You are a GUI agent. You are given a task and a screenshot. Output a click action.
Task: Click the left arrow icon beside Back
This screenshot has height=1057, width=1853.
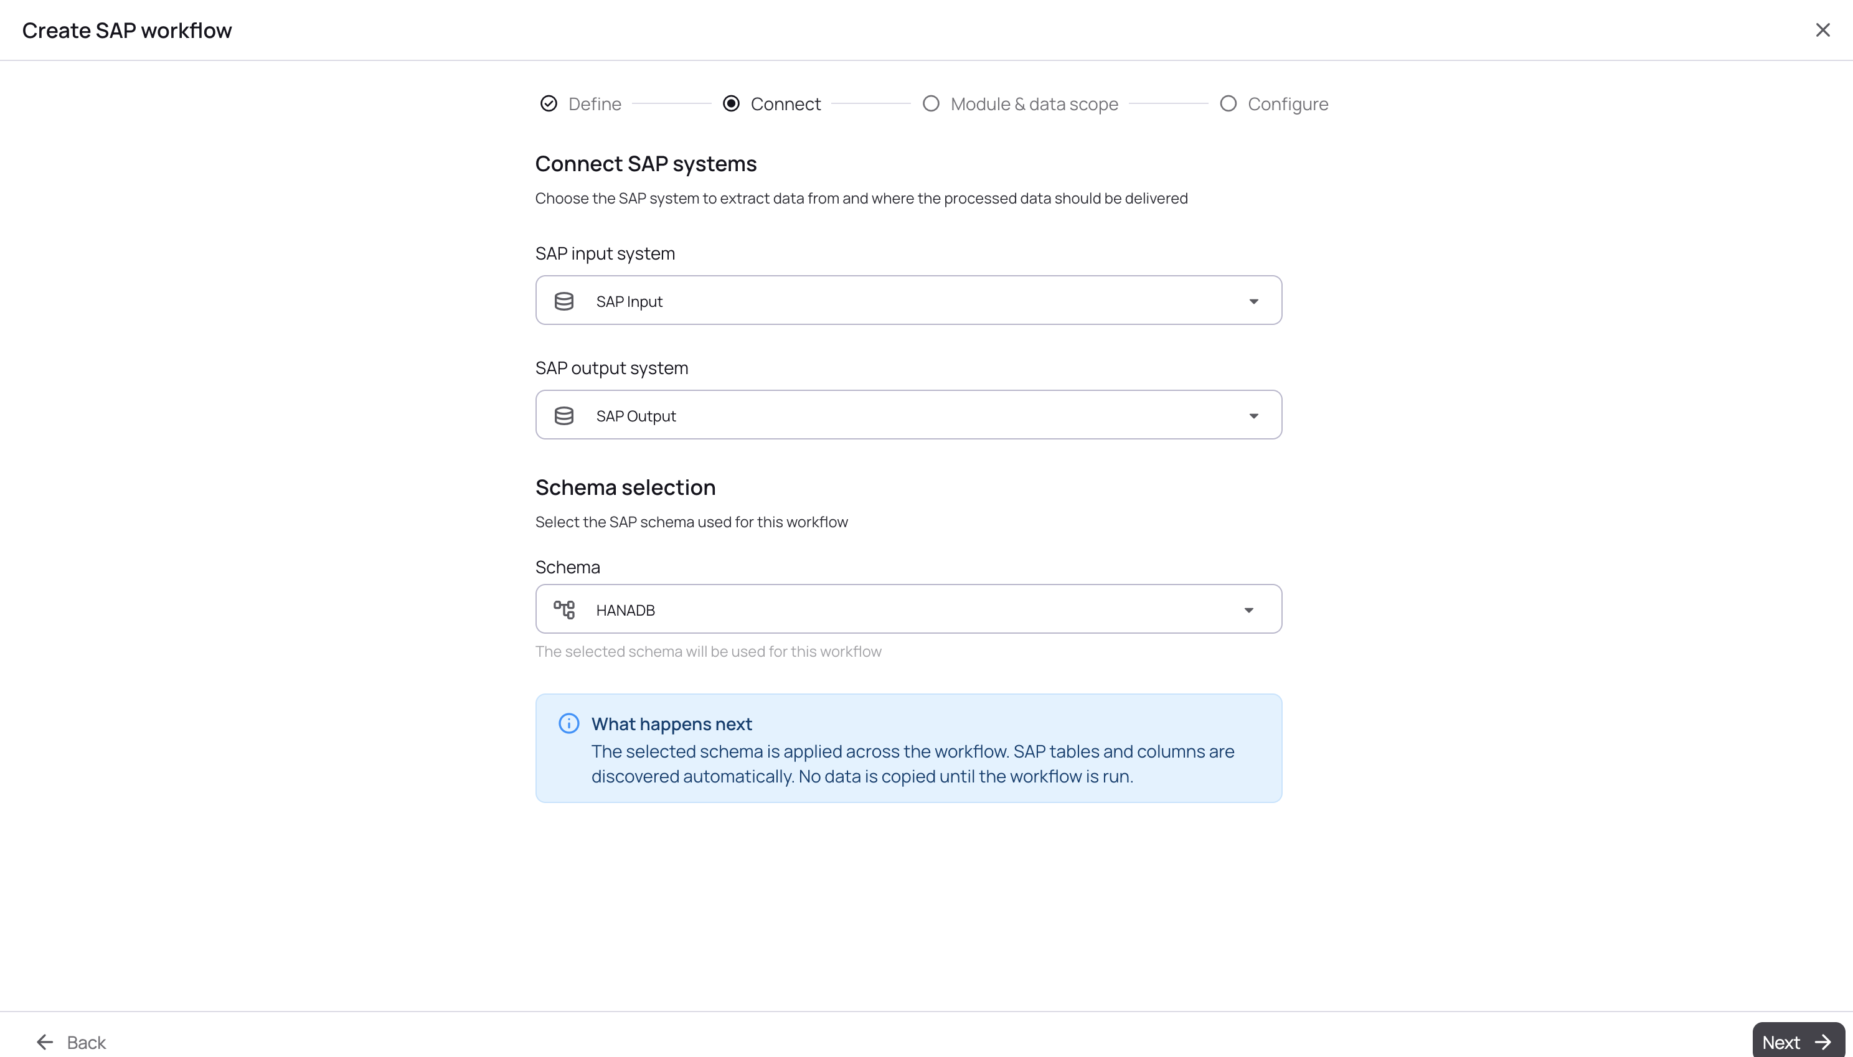coord(45,1043)
